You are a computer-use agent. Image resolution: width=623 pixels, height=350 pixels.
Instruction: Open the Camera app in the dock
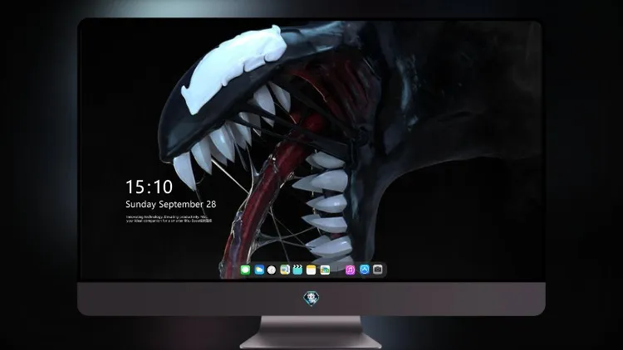click(377, 270)
